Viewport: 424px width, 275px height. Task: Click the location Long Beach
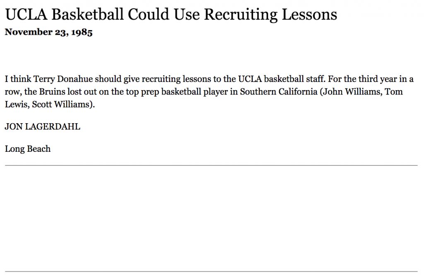[x=28, y=149]
